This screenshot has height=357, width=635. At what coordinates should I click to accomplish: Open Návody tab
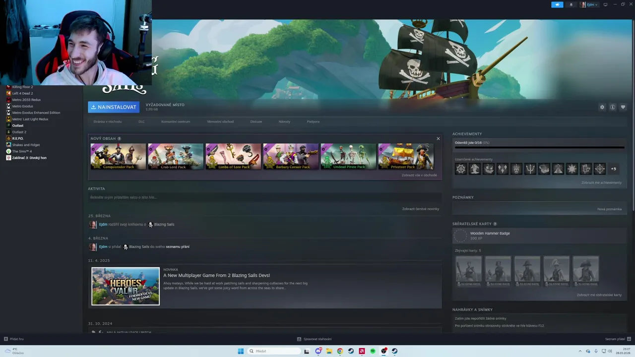tap(284, 121)
